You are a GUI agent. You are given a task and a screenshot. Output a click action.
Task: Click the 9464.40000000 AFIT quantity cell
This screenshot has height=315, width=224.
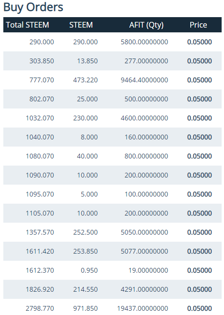click(144, 80)
